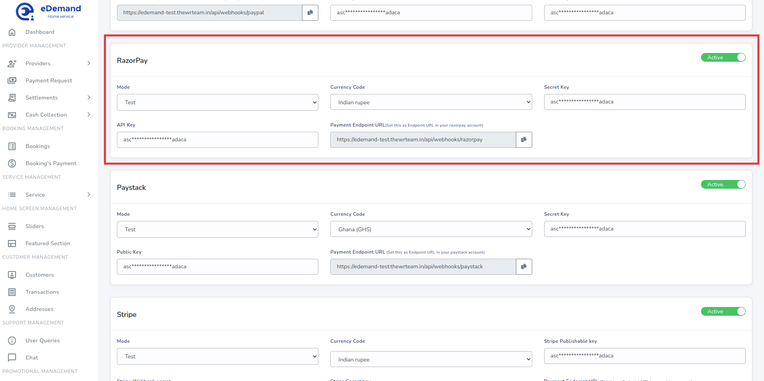Toggle Stripe Active switch
764x381 pixels.
click(723, 311)
